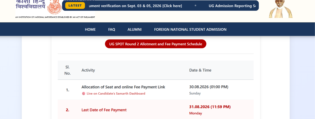
Task: Select Allocation of Seat and Fee Payment Link row
Action: (x=156, y=90)
